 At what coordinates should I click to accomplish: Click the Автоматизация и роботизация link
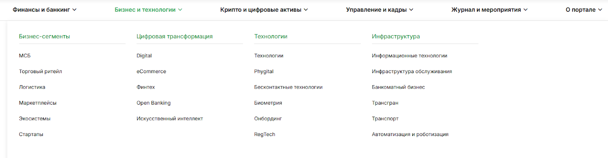click(410, 134)
